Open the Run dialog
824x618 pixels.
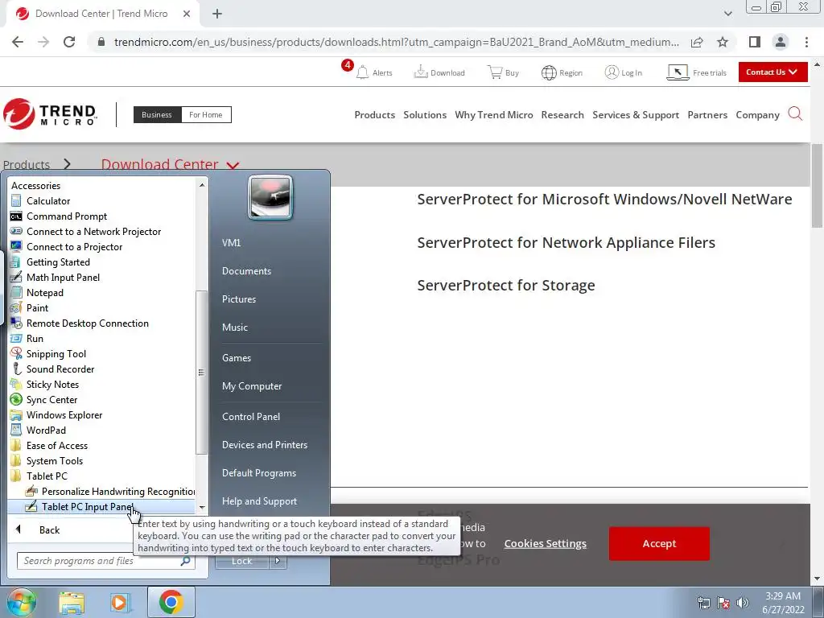click(x=35, y=339)
